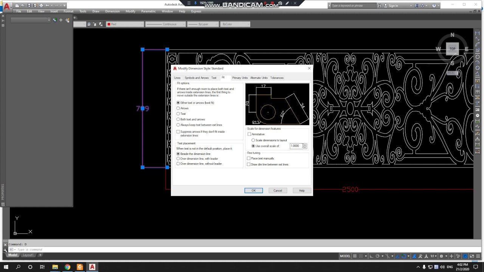Open the ByColor plot style dropdown
The width and height of the screenshot is (484, 272).
pos(235,24)
